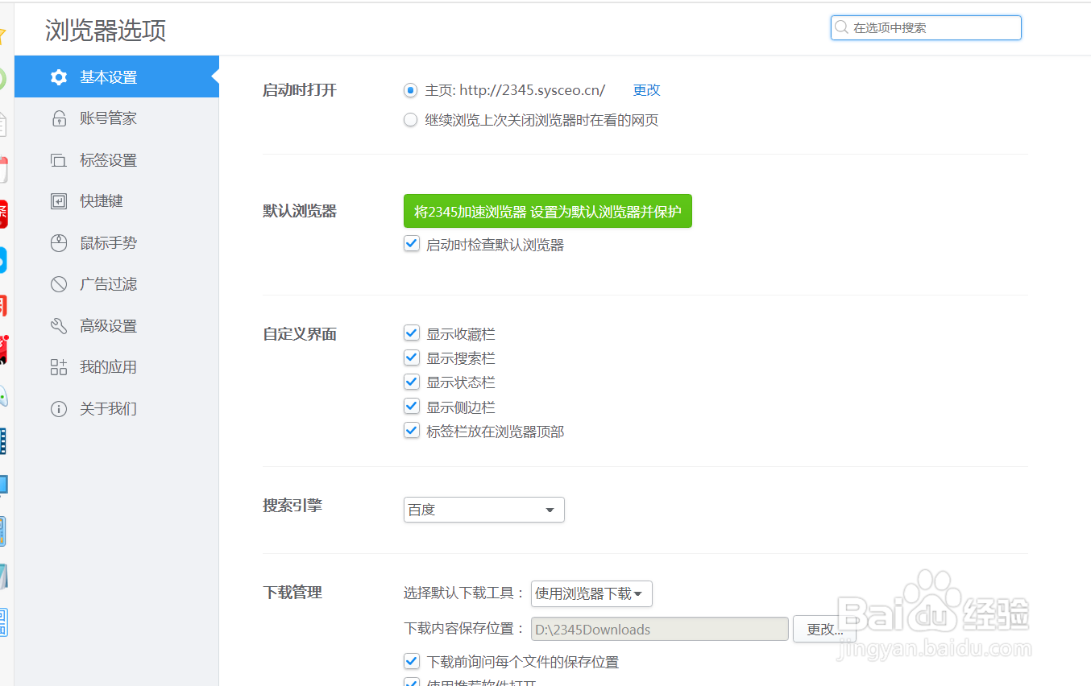Toggle the 显示搜索栏 checkbox
Viewport: 1091px width, 686px height.
[x=412, y=357]
